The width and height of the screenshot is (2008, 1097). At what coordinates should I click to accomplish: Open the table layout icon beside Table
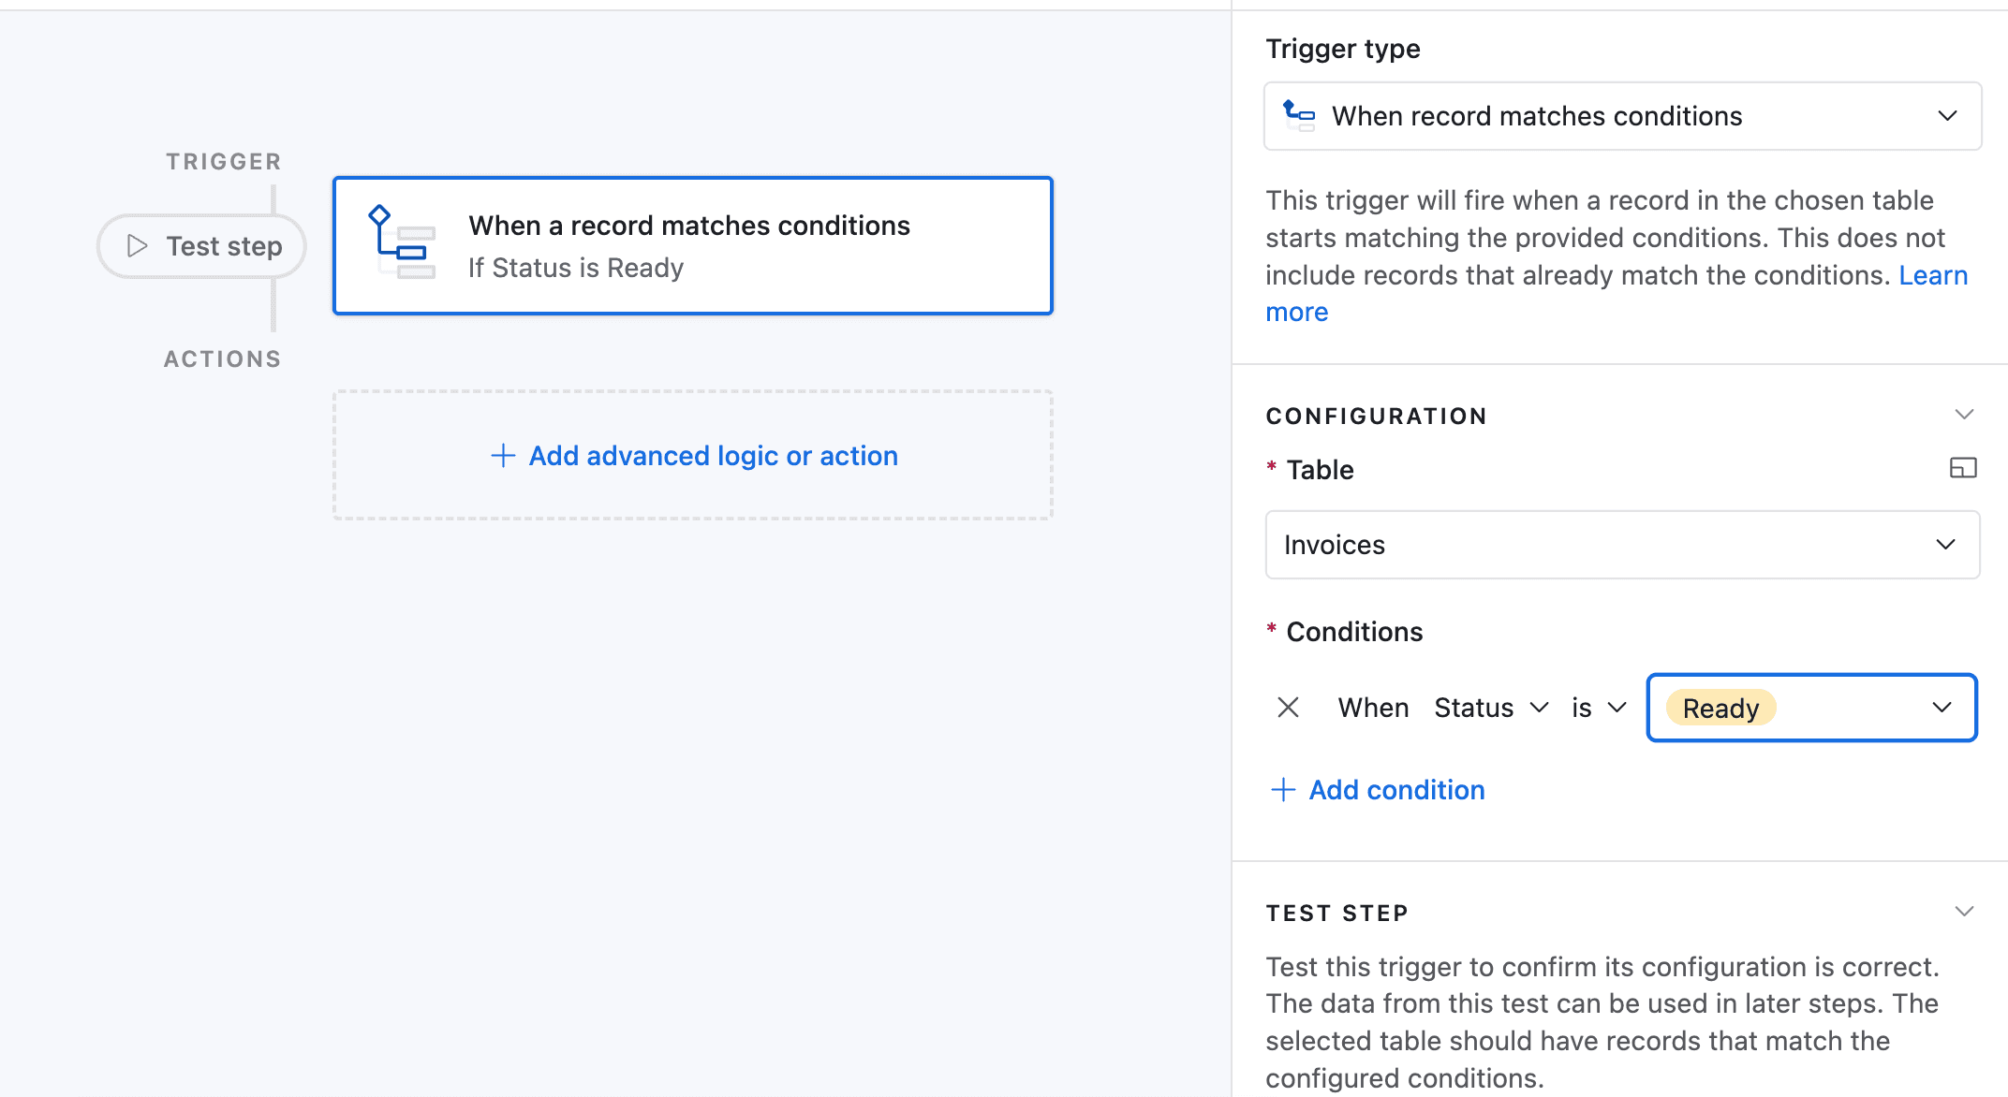click(x=1963, y=468)
